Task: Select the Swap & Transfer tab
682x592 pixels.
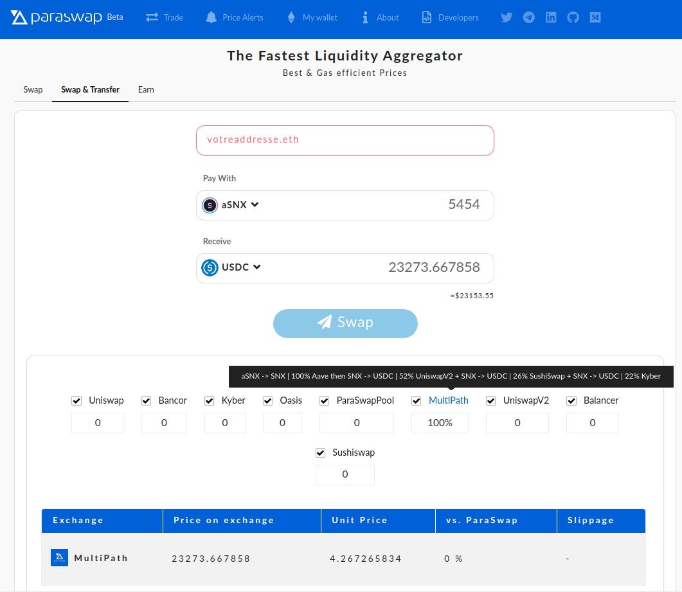Action: 90,89
